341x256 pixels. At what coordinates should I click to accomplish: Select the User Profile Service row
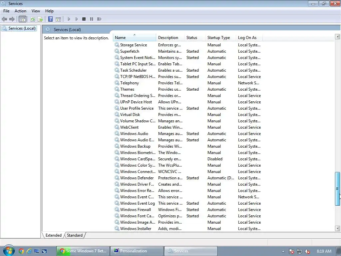click(x=188, y=108)
